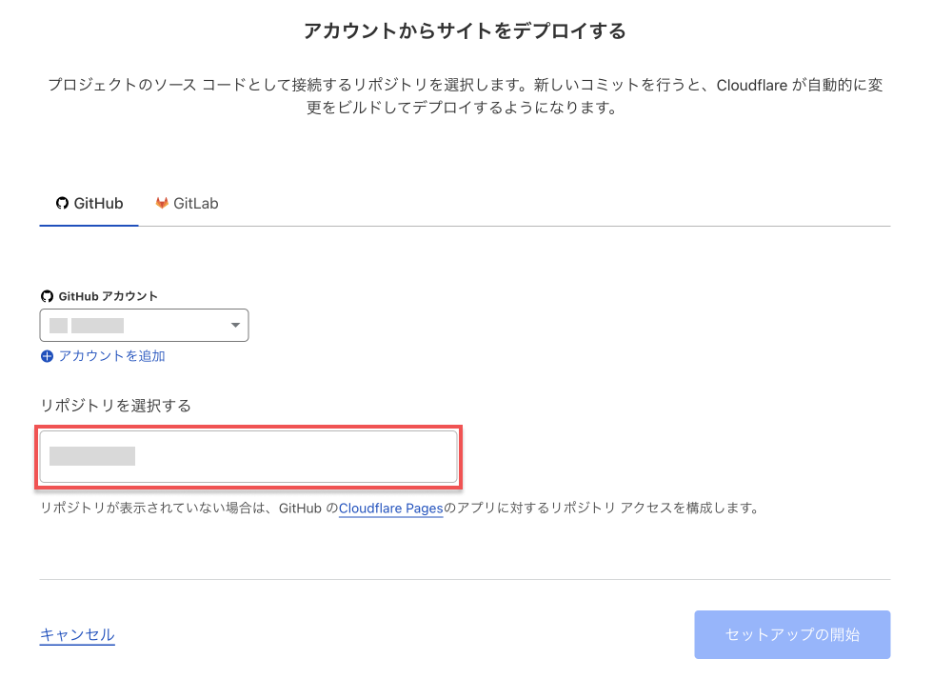The image size is (933, 679).
Task: Click the GitHub icon beside the account label
Action: [x=47, y=296]
